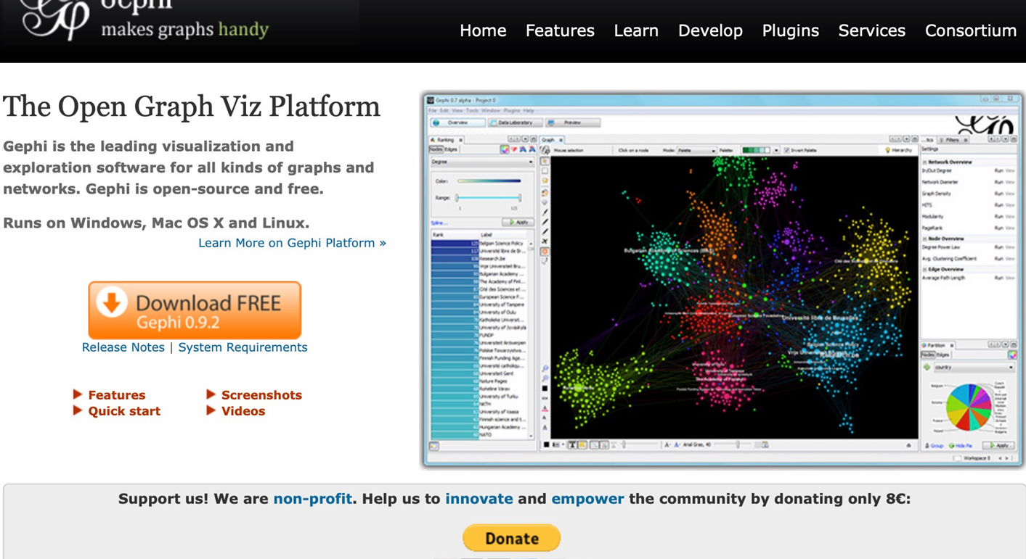This screenshot has height=559, width=1026.
Task: Open the Features item in top navigation
Action: pos(560,30)
